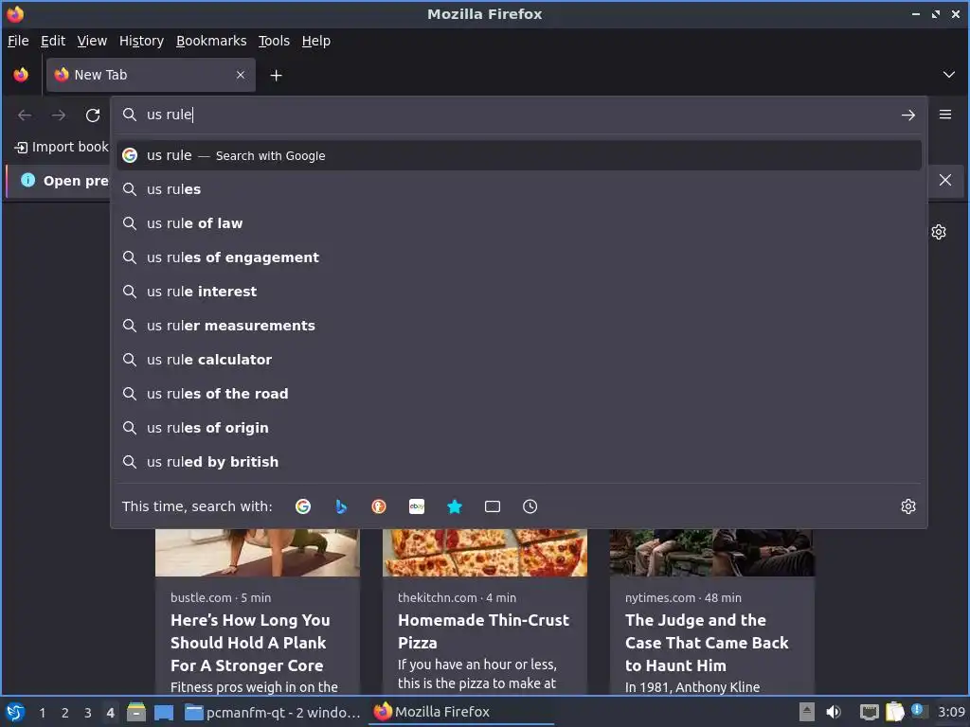970x727 pixels.
Task: Search with eBay one-off icon
Action: pyautogui.click(x=417, y=506)
